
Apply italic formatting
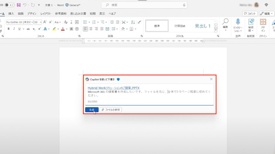[14, 29]
